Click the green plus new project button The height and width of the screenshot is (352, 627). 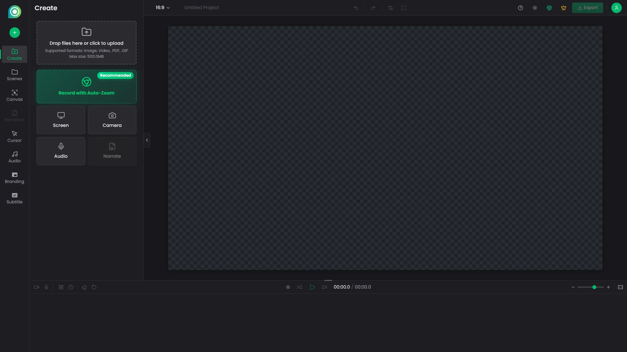click(x=14, y=33)
